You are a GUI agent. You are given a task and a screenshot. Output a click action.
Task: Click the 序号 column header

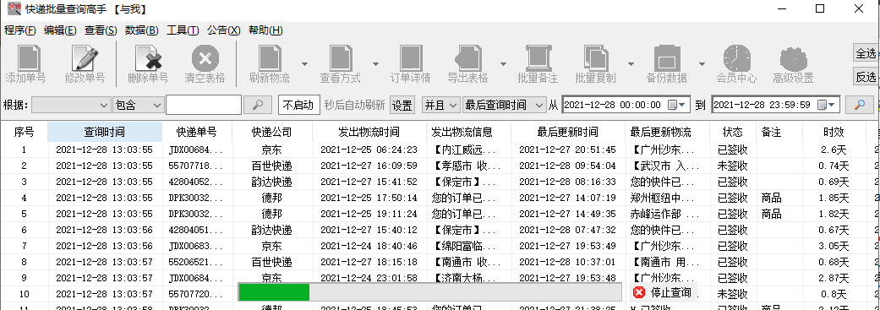click(24, 133)
